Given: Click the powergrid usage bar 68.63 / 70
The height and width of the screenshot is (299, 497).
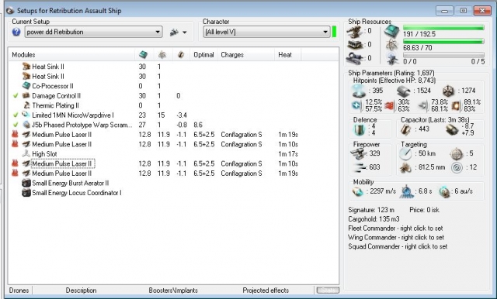Looking at the screenshot, I should (x=443, y=41).
